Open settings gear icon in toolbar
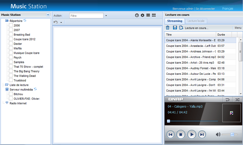The width and height of the screenshot is (243, 145). pyautogui.click(x=142, y=15)
